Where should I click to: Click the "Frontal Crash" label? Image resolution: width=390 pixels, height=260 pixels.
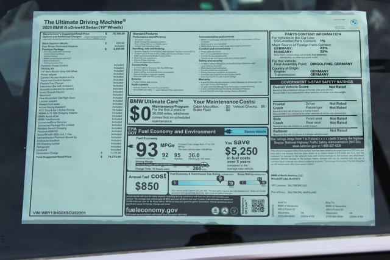click(279, 106)
